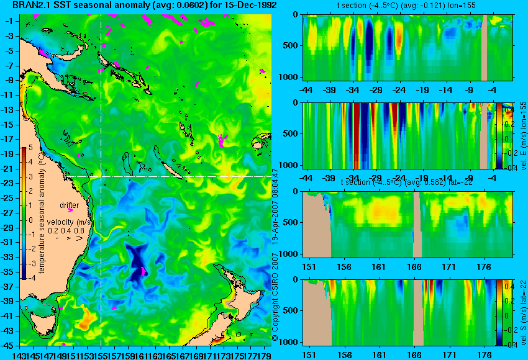Click the 't section ... lon=155' panel title
This screenshot has width=528, height=360.
point(406,6)
